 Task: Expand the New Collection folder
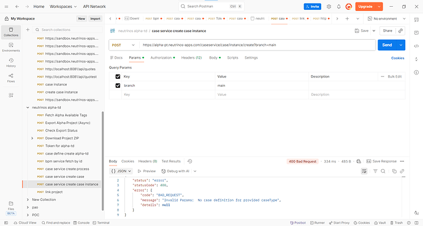pyautogui.click(x=28, y=200)
